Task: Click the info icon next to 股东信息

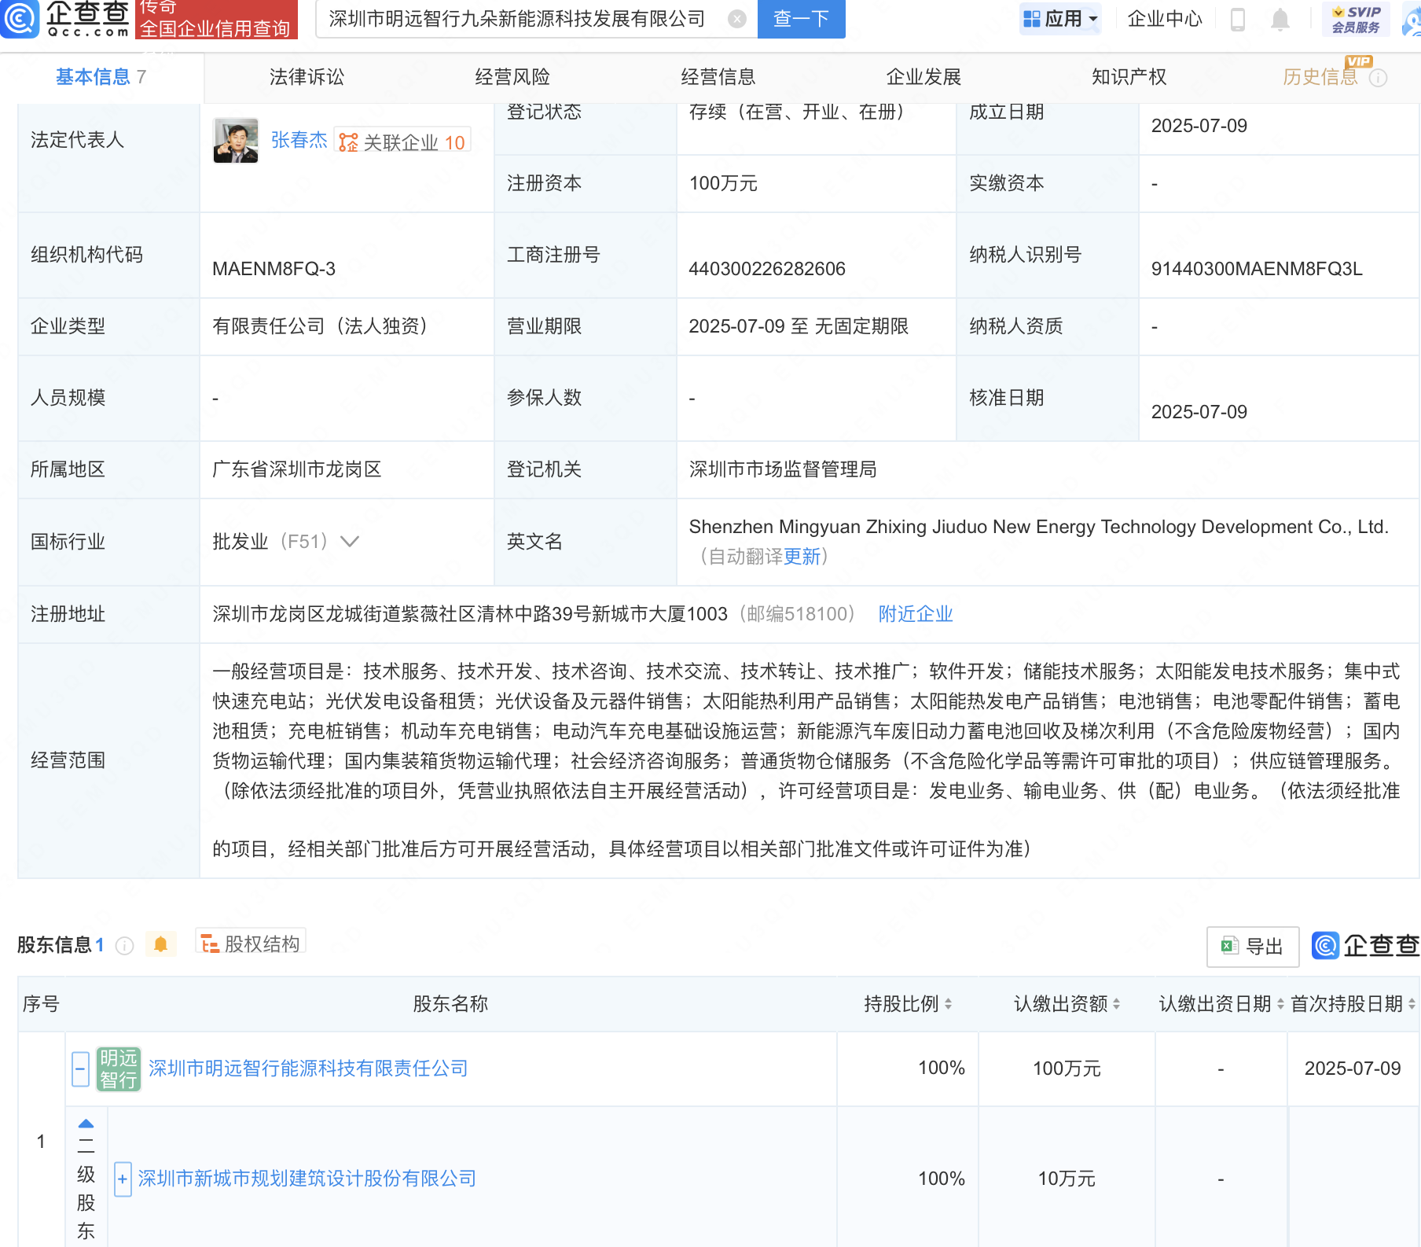Action: coord(124,945)
